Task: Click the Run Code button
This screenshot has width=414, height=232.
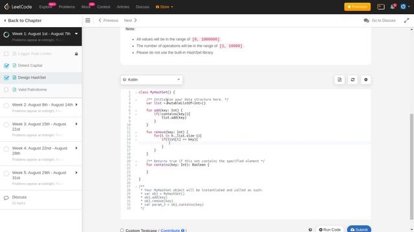Action: (x=329, y=229)
